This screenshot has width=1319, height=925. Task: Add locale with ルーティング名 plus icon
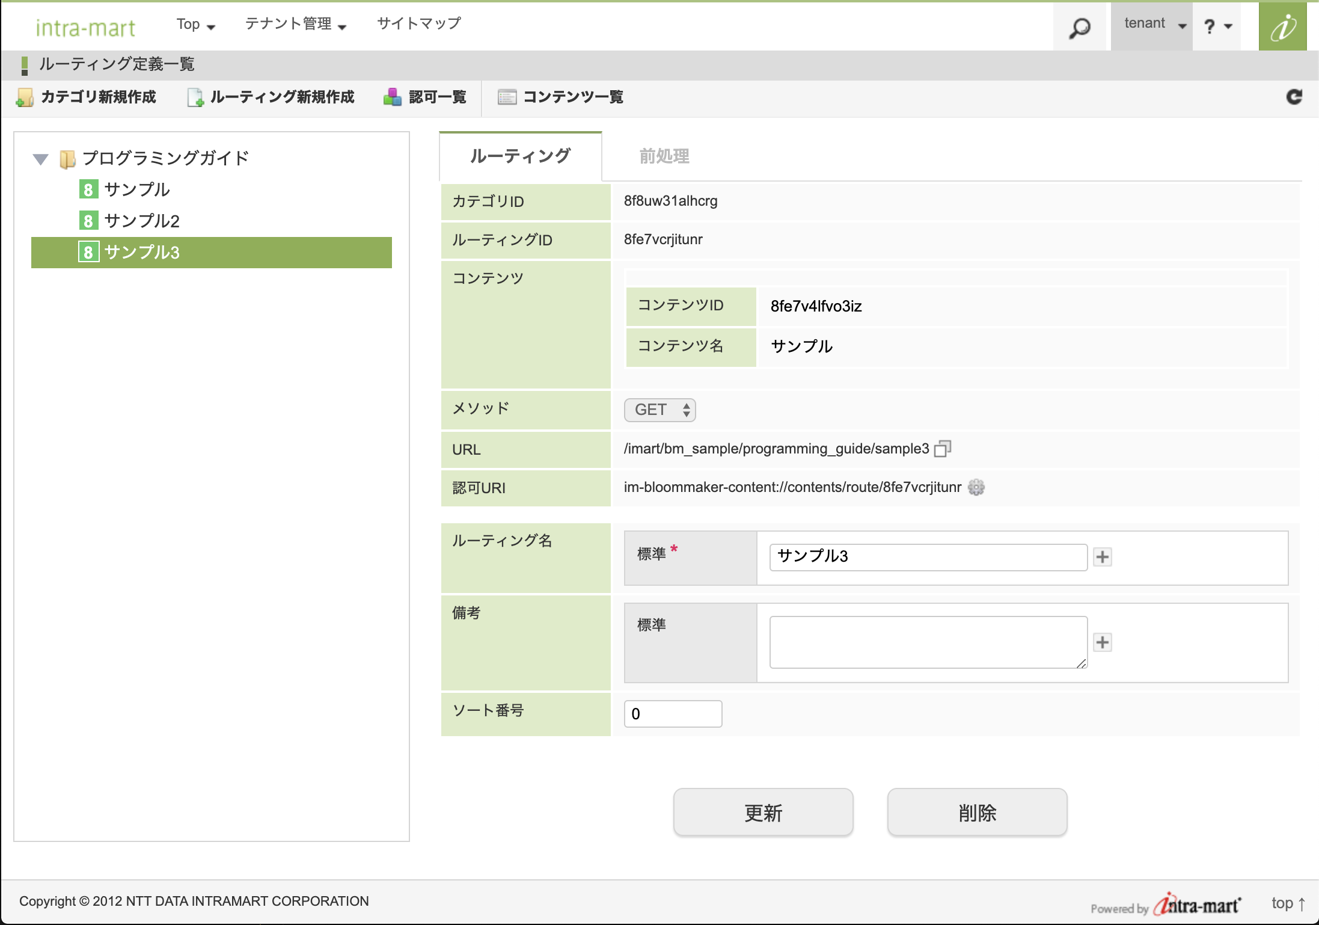point(1102,557)
